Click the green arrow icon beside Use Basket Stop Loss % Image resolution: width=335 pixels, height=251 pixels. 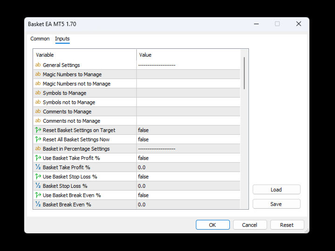click(38, 177)
